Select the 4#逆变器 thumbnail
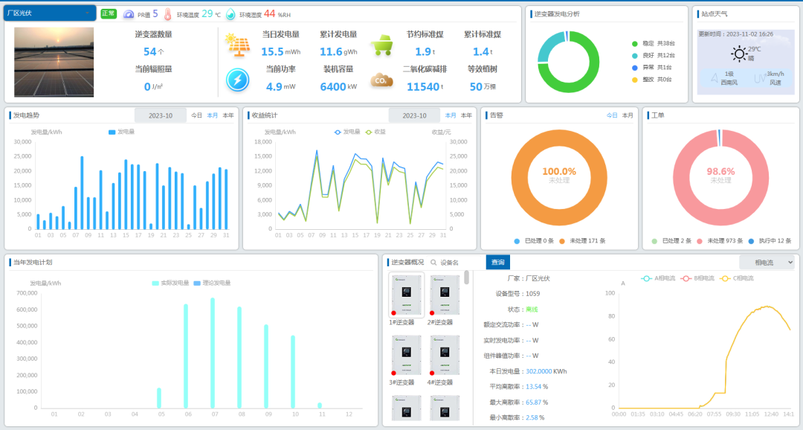This screenshot has height=430, width=803. coord(445,356)
